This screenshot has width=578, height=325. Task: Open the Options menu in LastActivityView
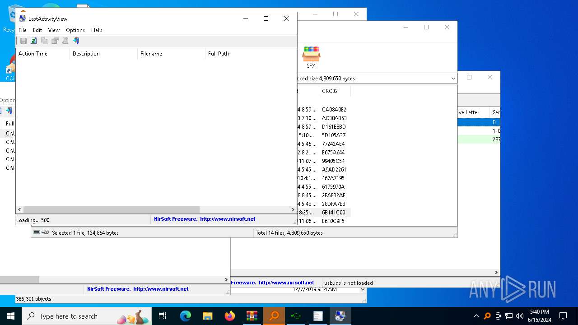pyautogui.click(x=75, y=30)
